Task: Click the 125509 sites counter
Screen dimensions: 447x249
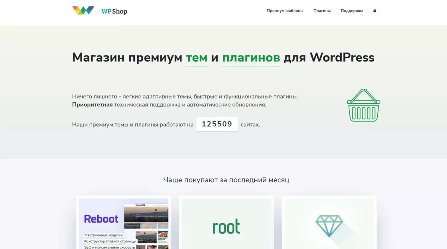Action: click(x=217, y=124)
